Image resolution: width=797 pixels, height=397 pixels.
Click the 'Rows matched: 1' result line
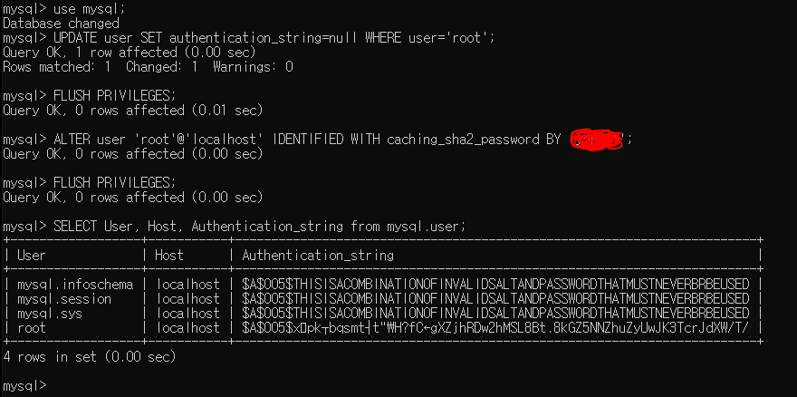point(148,67)
